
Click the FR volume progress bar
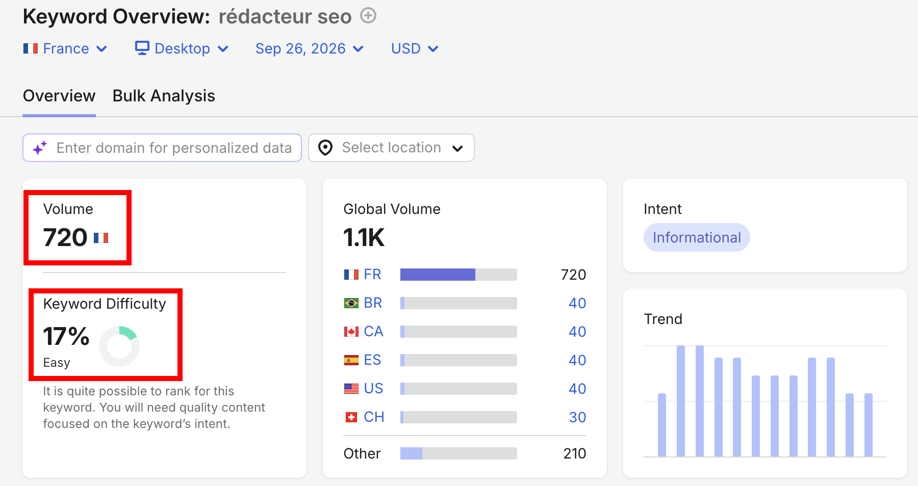coord(458,275)
